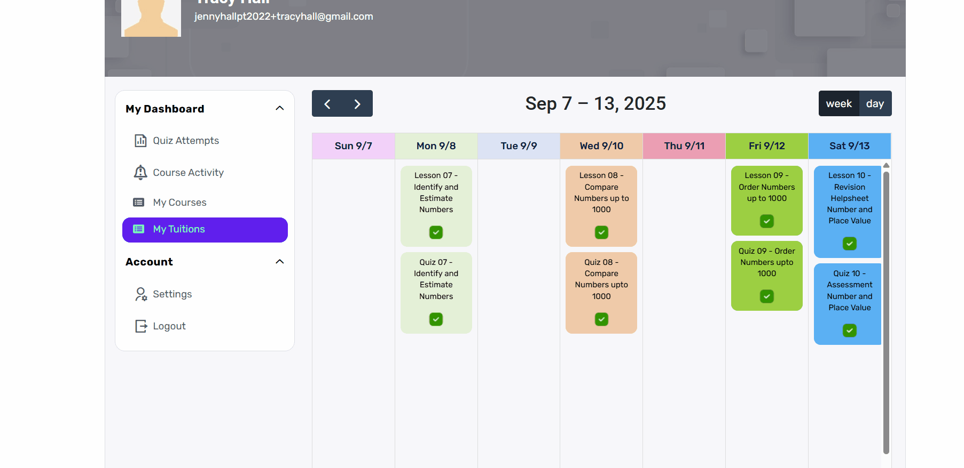Click the Settings user-gear icon
This screenshot has height=468, width=964.
click(141, 294)
